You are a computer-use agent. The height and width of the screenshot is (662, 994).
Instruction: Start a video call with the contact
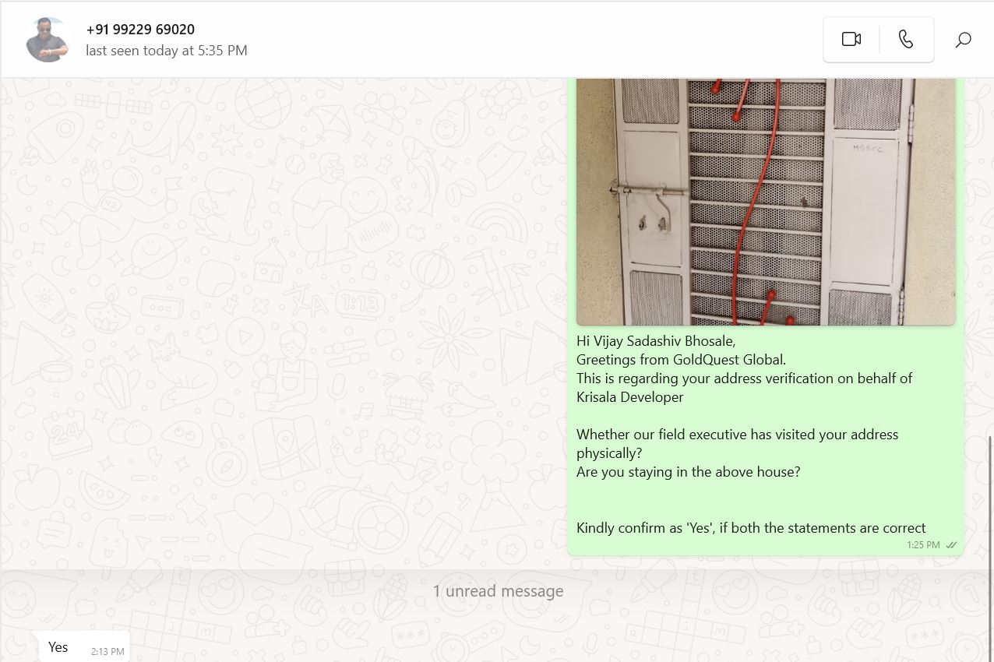point(851,39)
